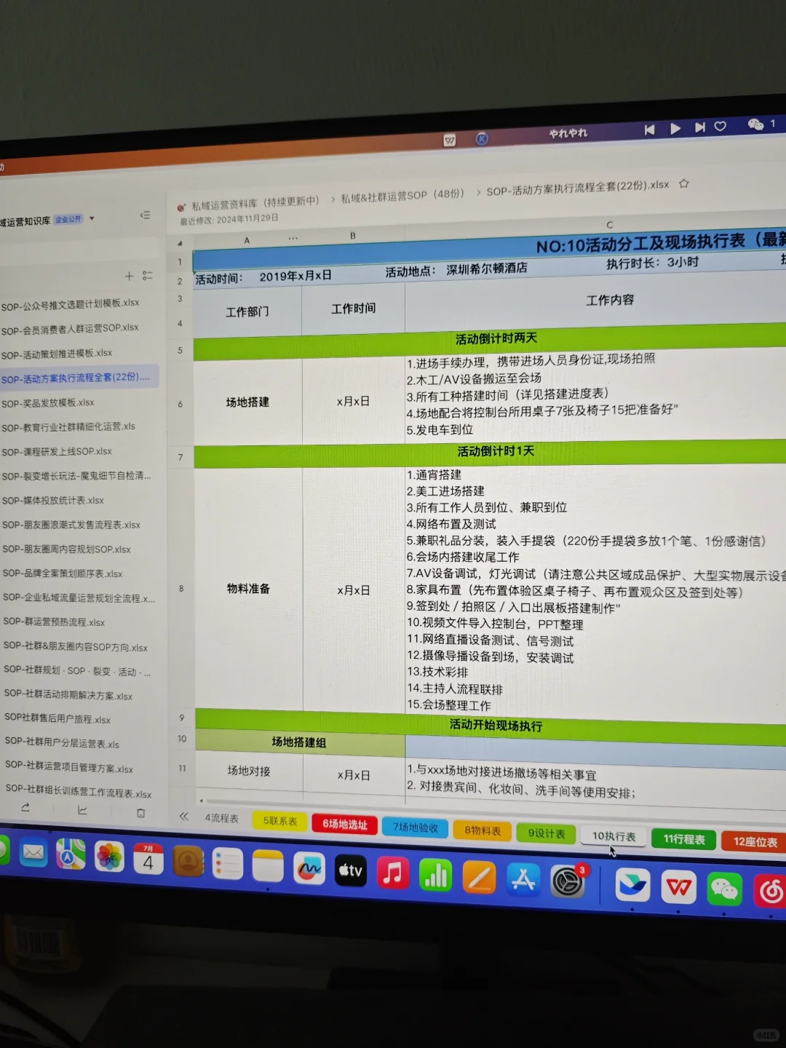Switch to the 8物料表 sheet tab

pyautogui.click(x=482, y=829)
